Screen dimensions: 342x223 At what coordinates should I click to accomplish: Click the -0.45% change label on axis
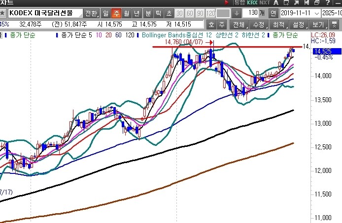pos(324,57)
